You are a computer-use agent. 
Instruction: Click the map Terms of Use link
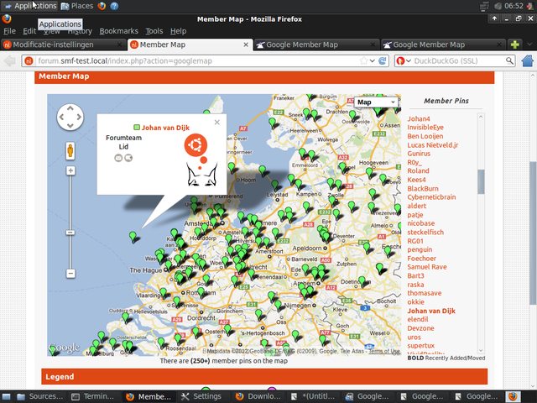pos(384,351)
